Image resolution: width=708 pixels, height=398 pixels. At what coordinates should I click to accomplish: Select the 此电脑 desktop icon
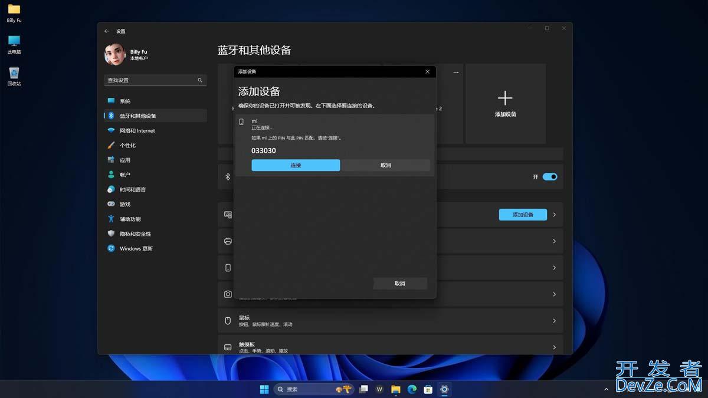tap(14, 44)
